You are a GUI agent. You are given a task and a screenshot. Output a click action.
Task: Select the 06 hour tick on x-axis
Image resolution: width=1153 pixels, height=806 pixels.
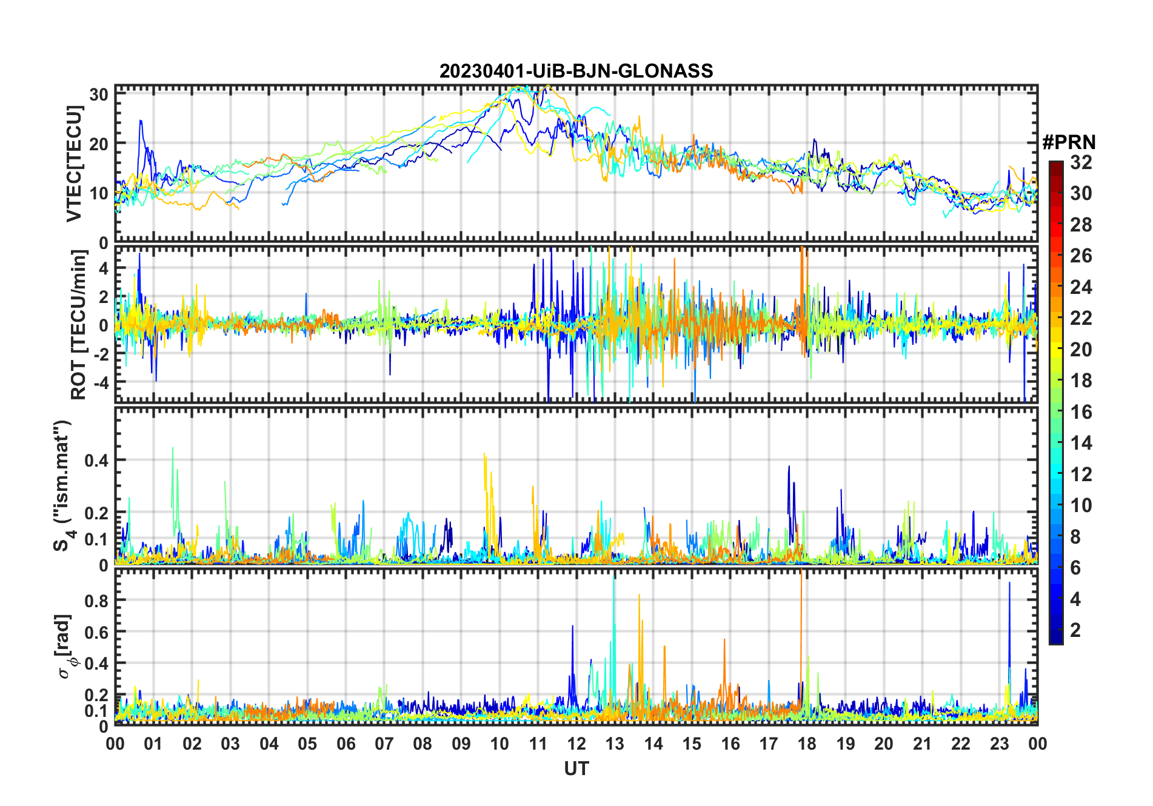click(x=346, y=744)
